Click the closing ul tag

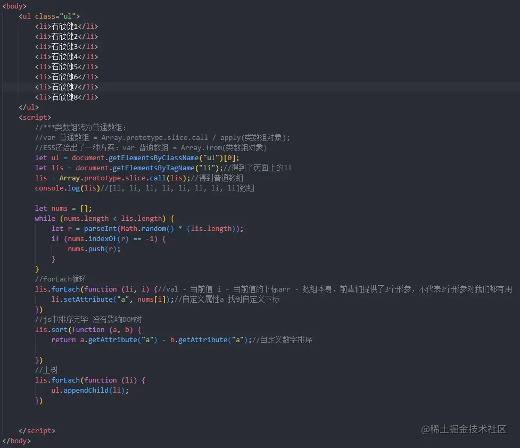coord(28,107)
